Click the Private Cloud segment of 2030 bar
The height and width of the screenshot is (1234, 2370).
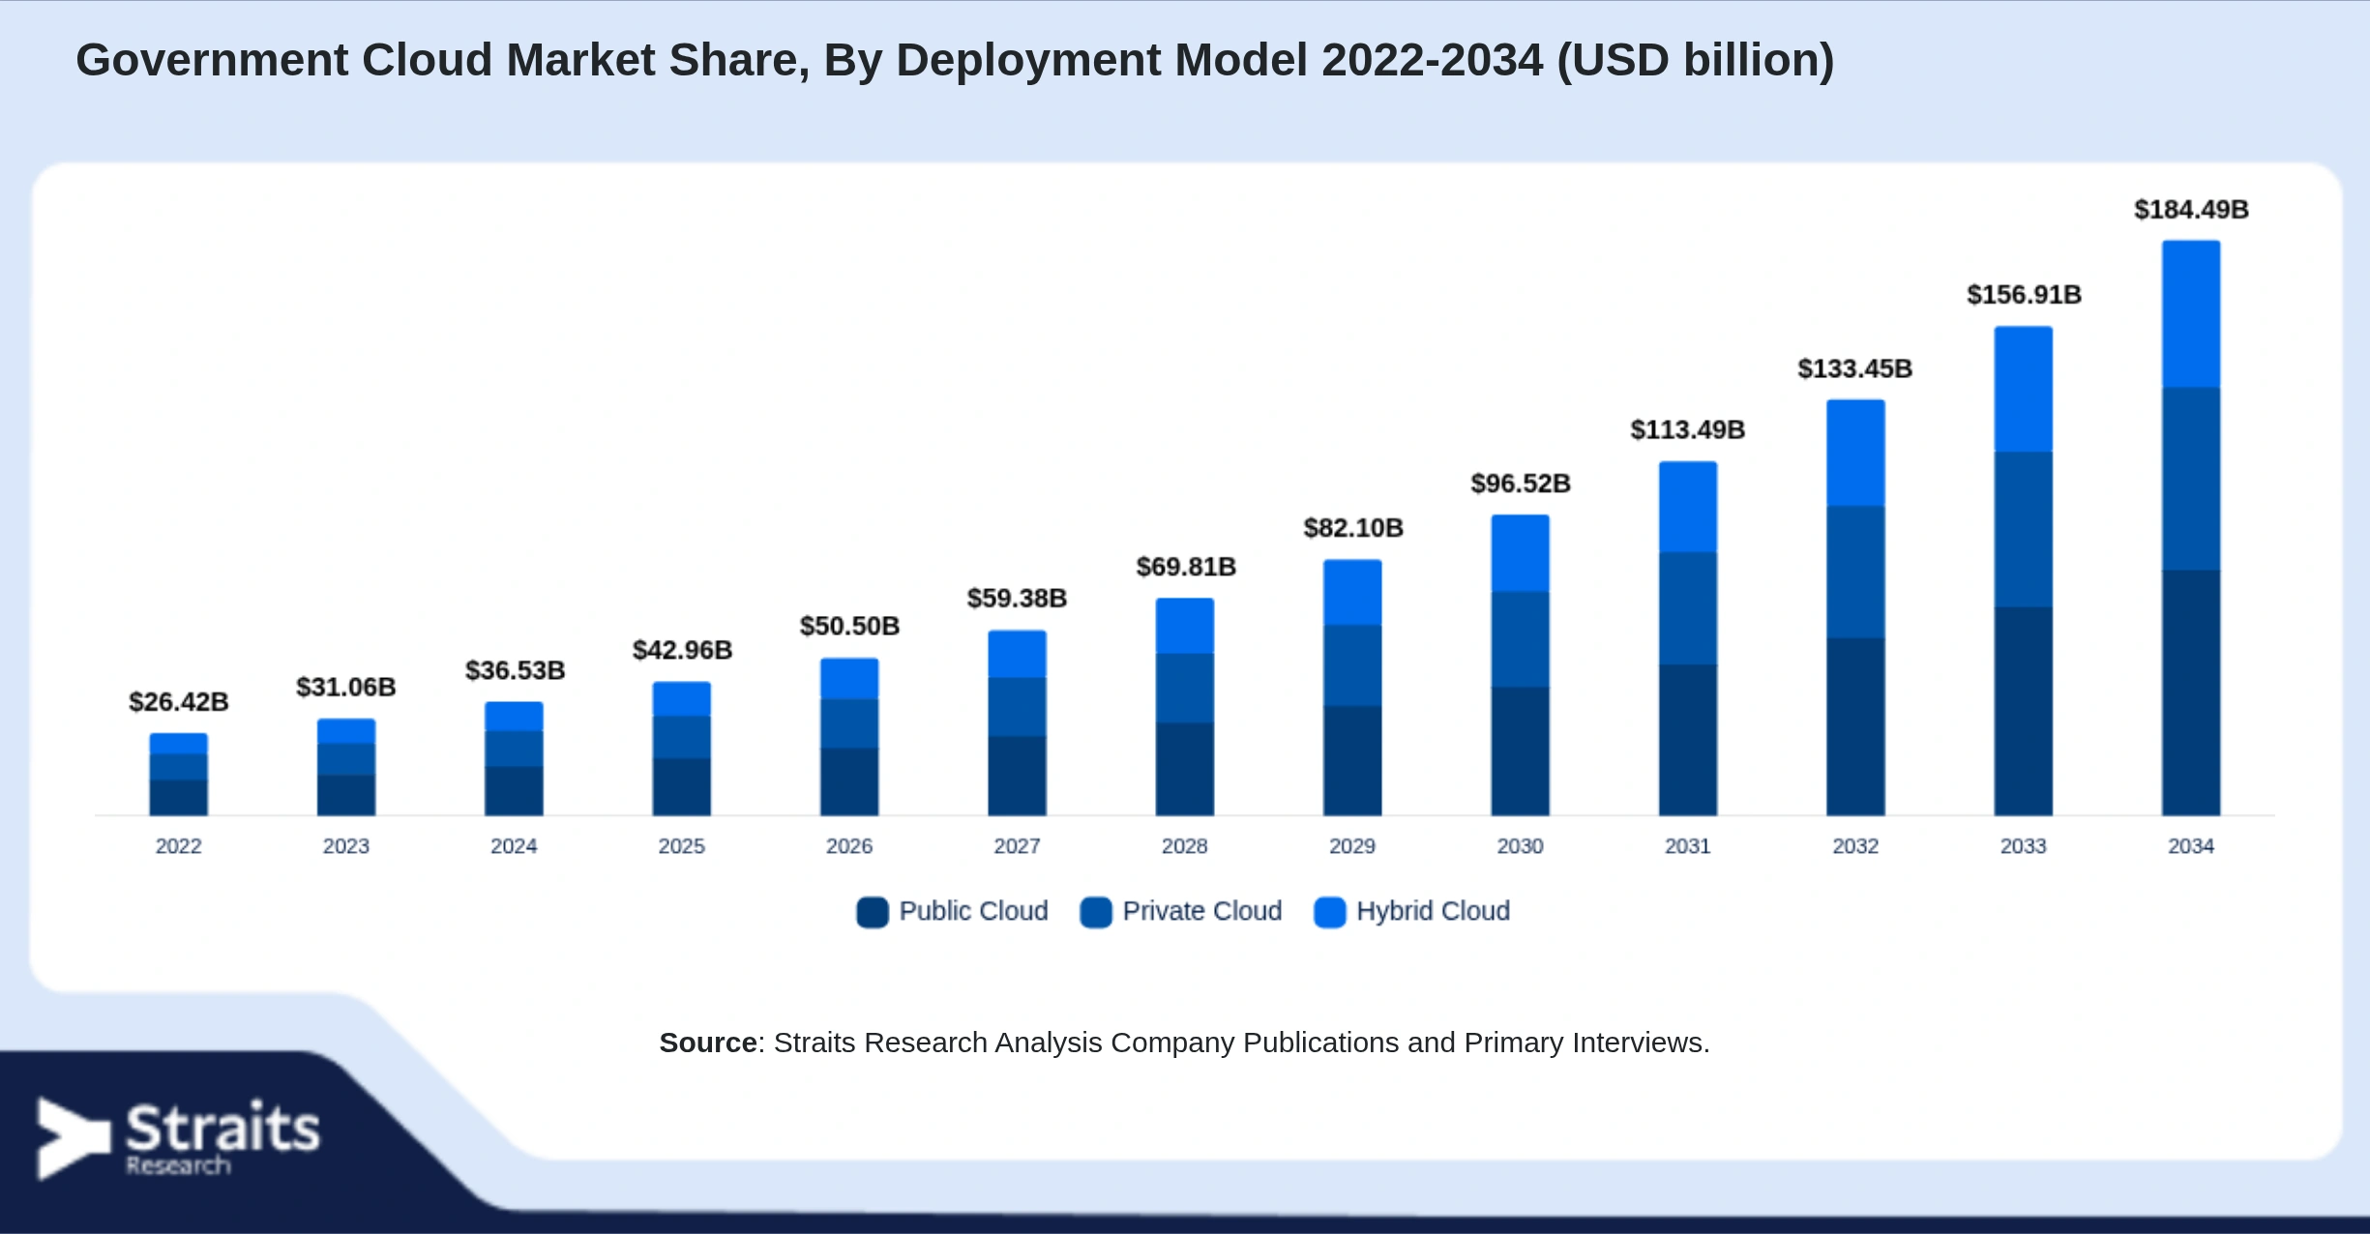pos(1521,639)
